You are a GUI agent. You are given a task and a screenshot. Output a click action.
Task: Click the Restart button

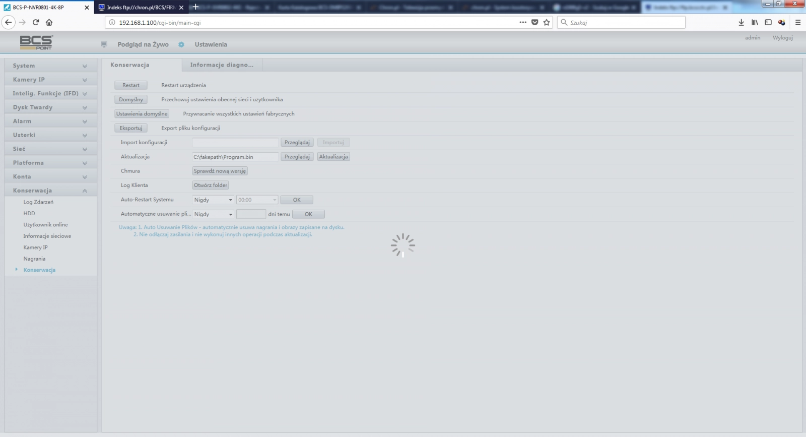(x=131, y=85)
